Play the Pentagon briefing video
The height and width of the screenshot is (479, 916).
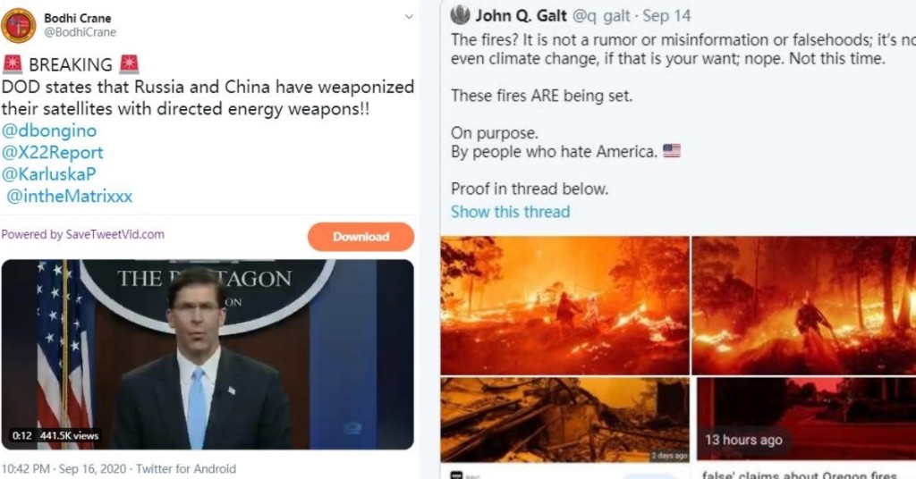(x=208, y=354)
